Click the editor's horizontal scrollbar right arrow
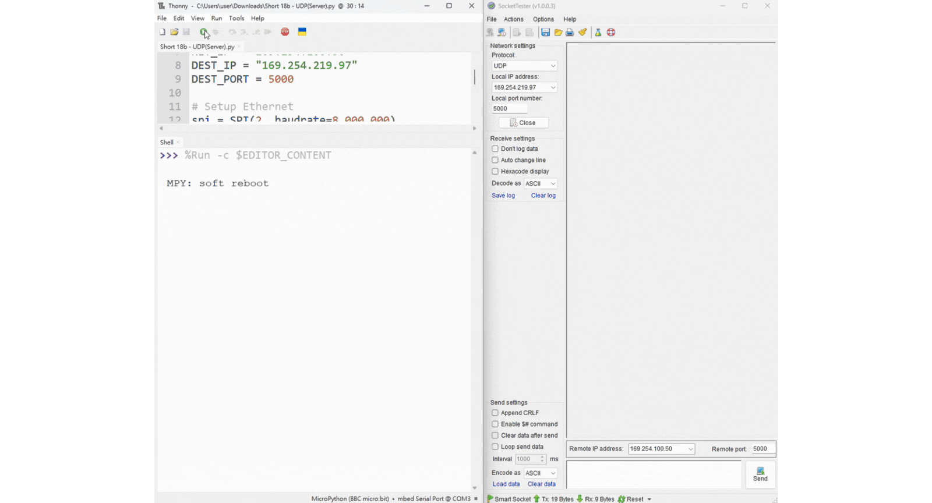The height and width of the screenshot is (503, 932). point(475,128)
